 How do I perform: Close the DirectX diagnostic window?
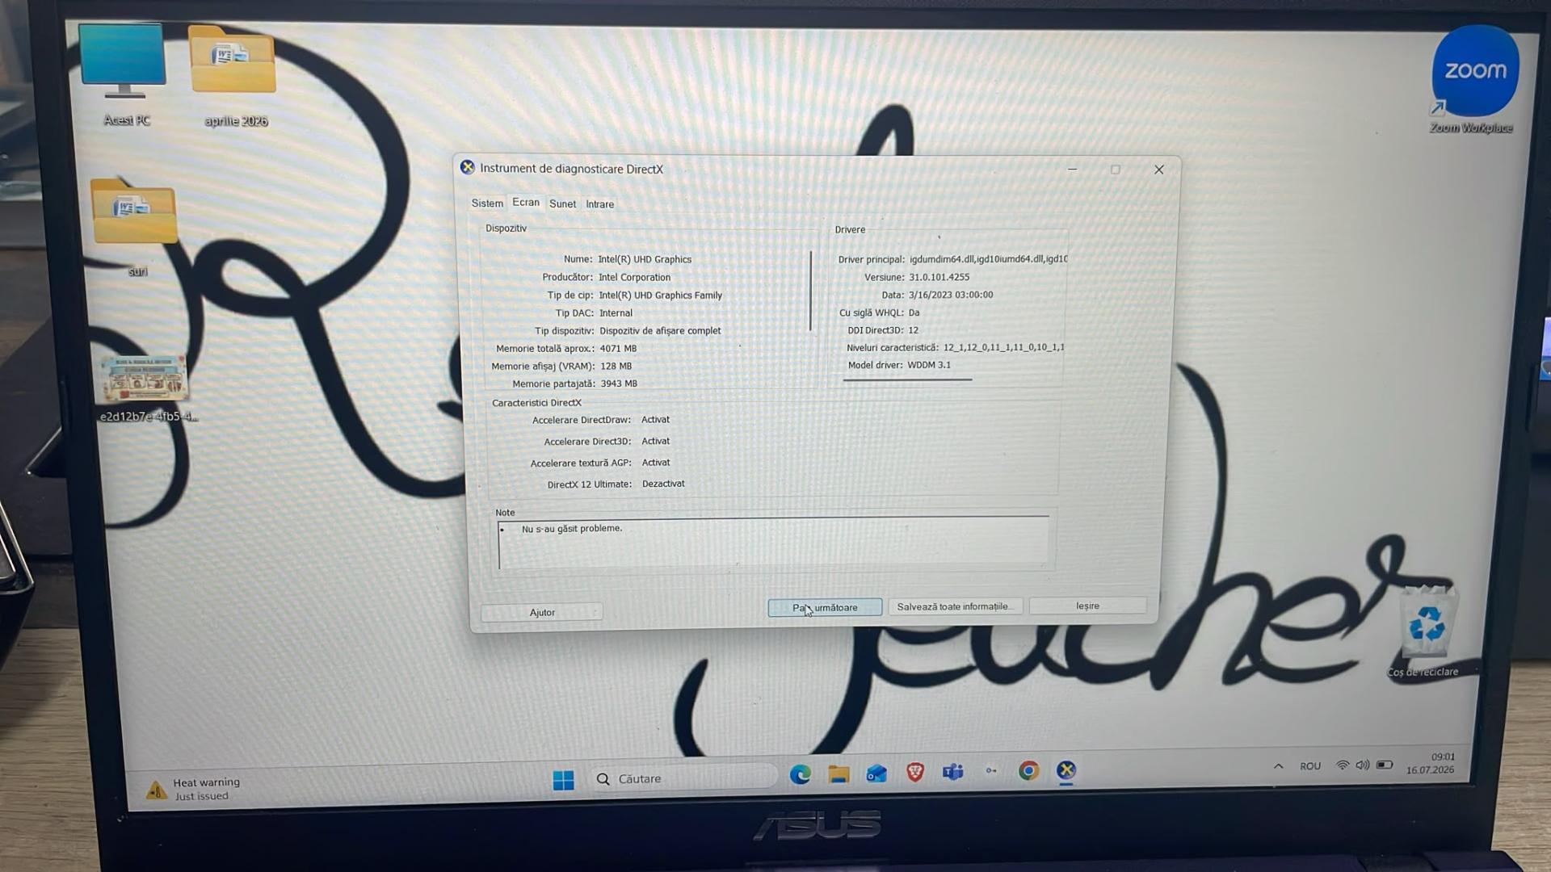click(1158, 170)
